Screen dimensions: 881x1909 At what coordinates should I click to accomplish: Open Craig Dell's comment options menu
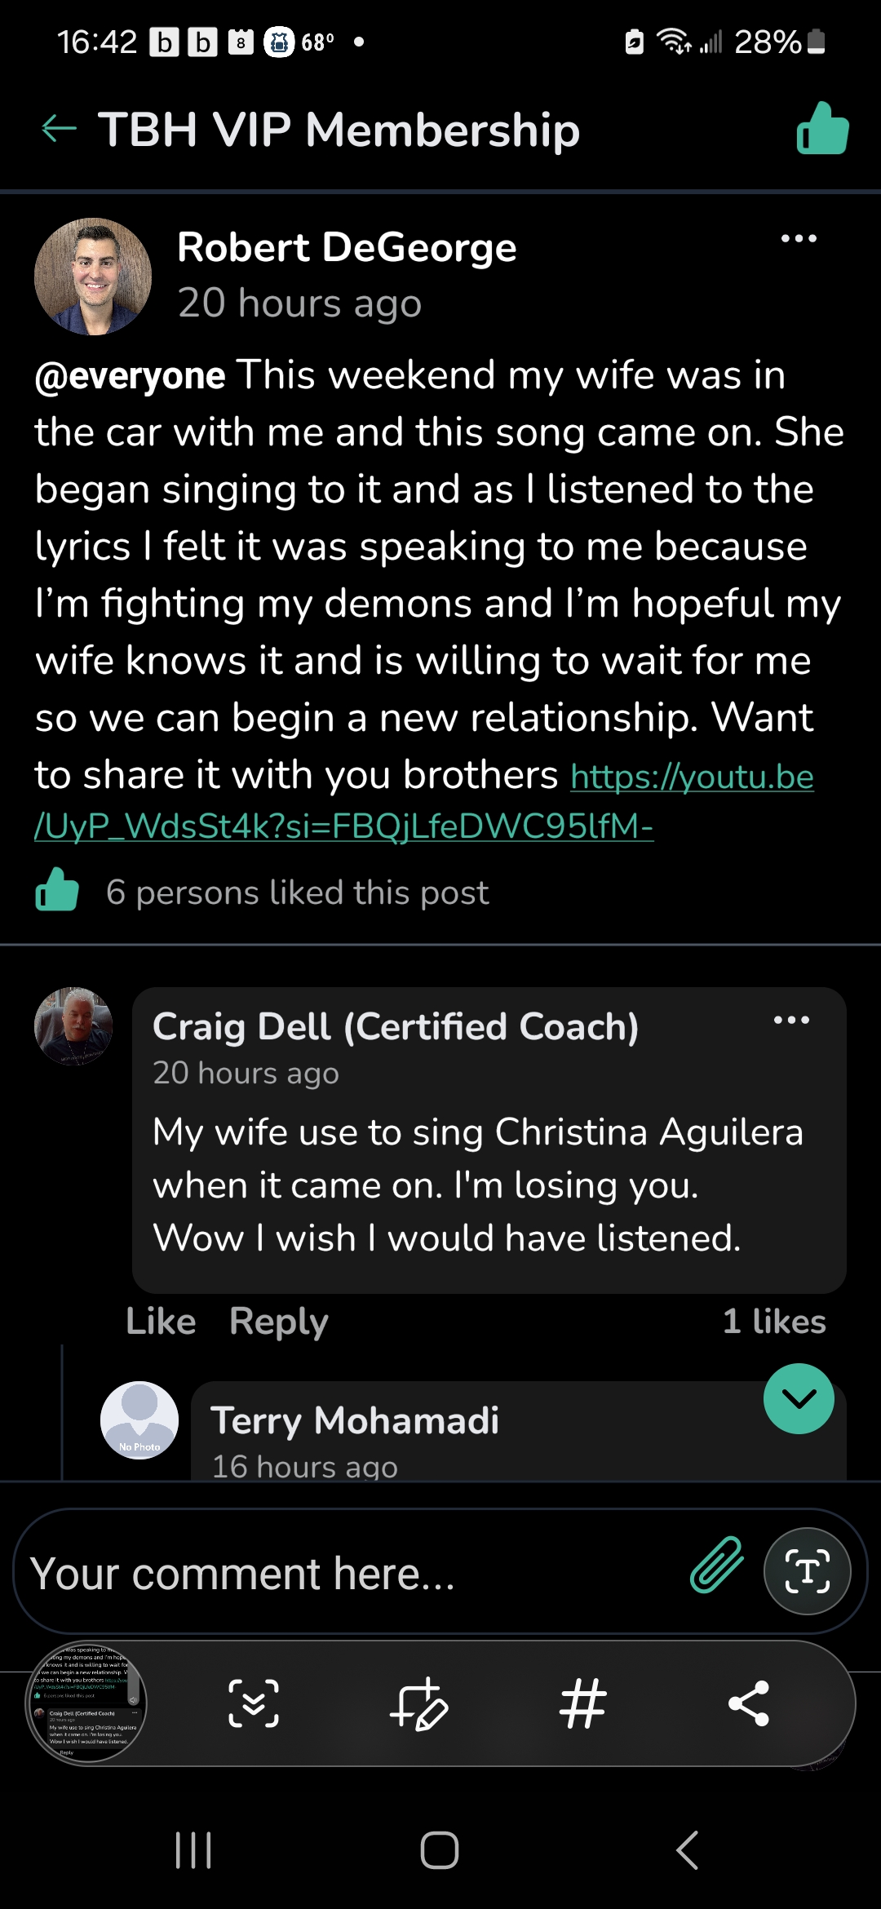[x=791, y=1021]
